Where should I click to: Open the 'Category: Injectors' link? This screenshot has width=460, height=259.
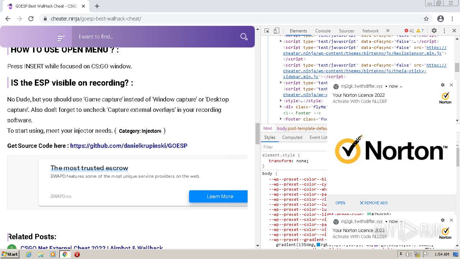140,131
